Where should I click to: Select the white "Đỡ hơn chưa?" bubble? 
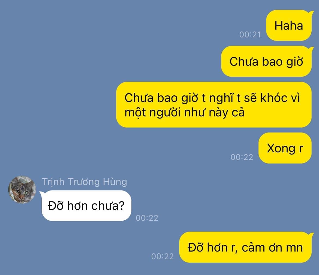[x=86, y=206]
